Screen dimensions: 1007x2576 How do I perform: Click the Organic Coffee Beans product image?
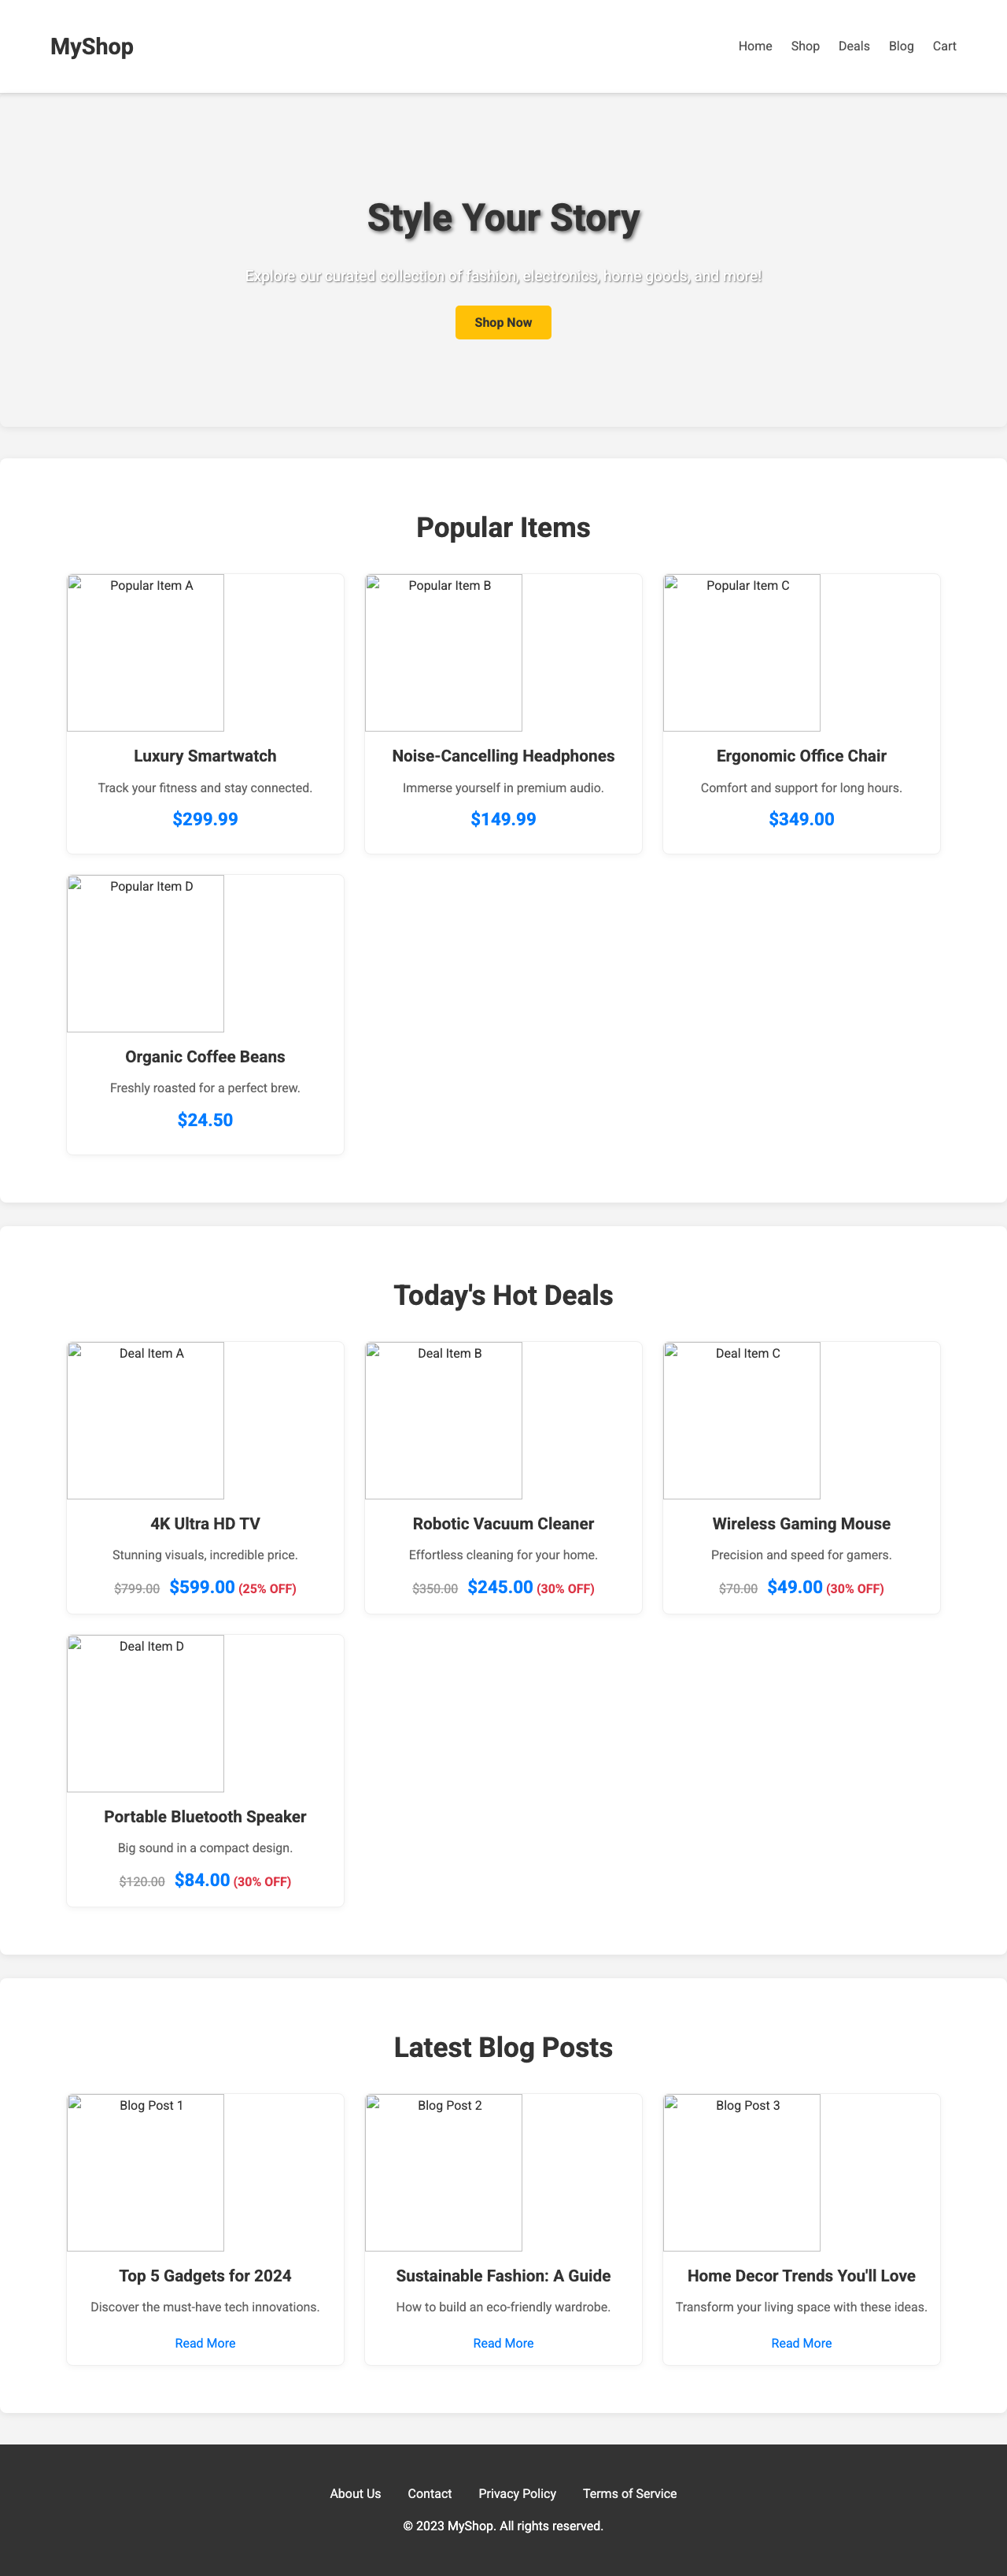click(145, 953)
